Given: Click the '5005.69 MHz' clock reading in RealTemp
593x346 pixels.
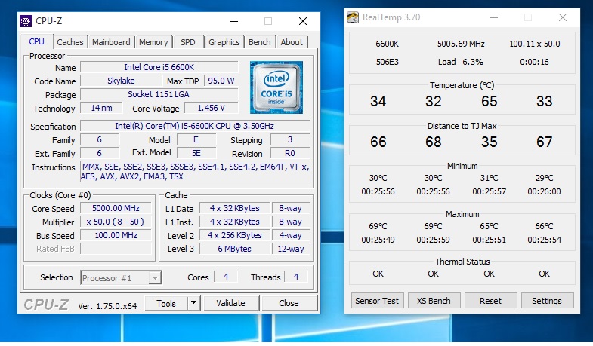Looking at the screenshot, I should click(x=461, y=44).
